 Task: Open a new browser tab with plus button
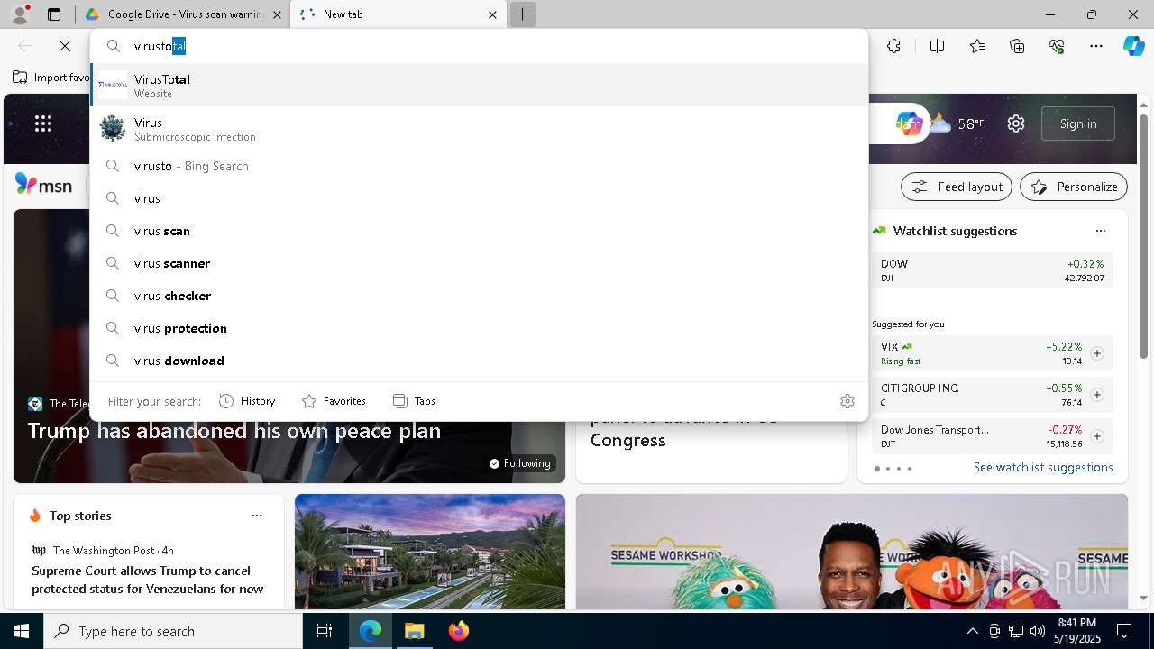point(522,14)
